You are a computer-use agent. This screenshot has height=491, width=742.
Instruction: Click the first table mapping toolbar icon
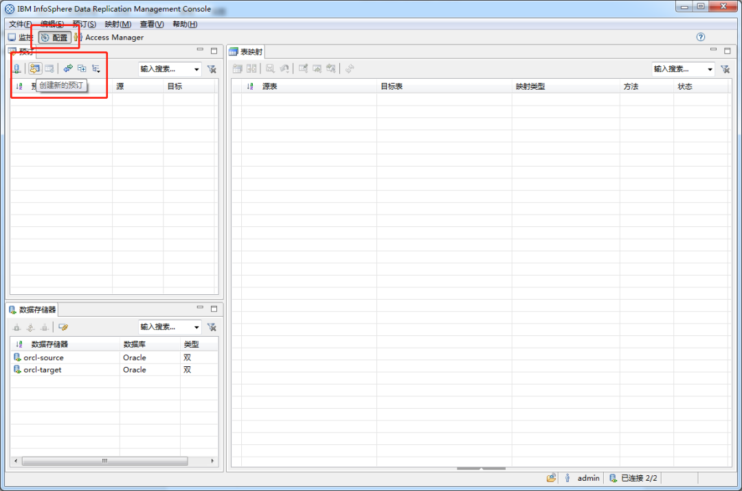[238, 69]
